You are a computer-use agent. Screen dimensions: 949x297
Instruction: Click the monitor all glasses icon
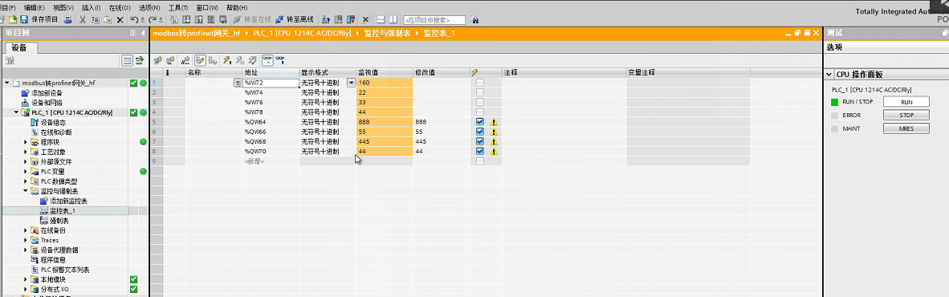point(267,60)
